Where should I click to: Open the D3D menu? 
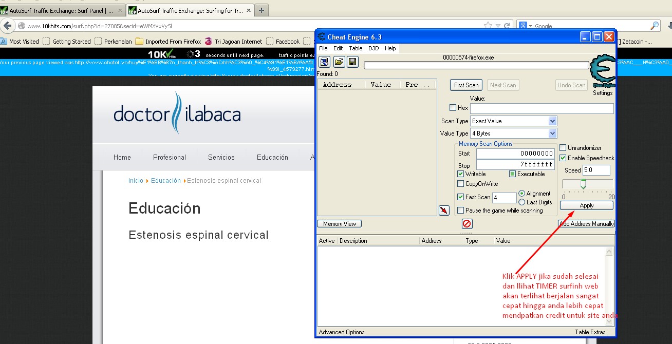click(x=374, y=48)
